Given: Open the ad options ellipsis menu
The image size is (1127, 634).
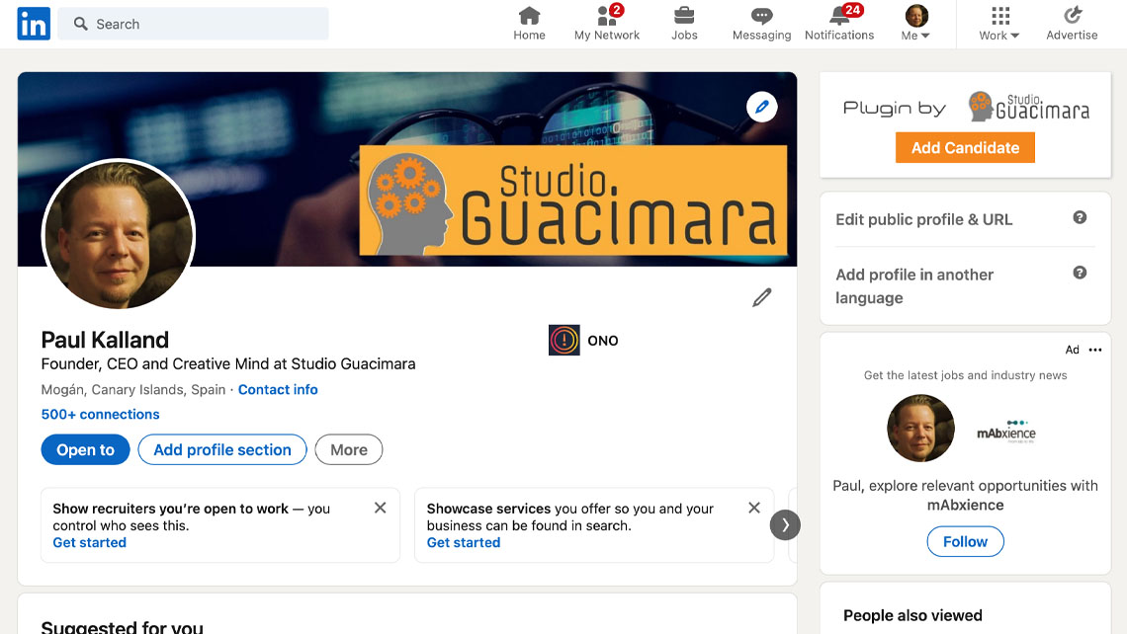Looking at the screenshot, I should 1094,350.
